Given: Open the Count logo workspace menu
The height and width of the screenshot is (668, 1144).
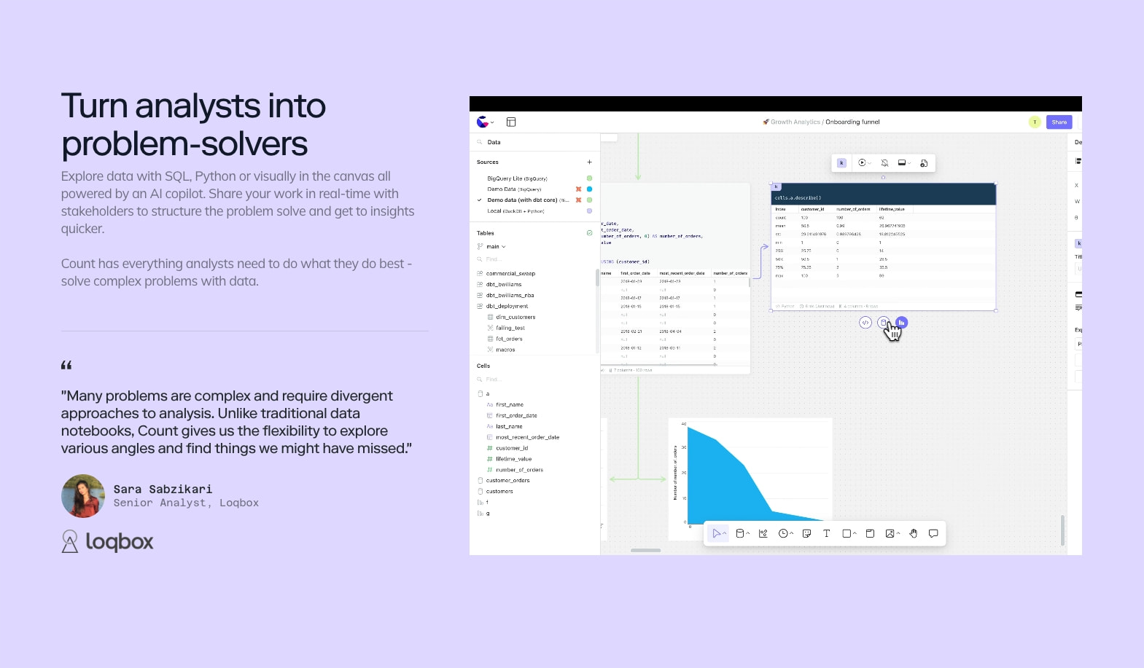Looking at the screenshot, I should [x=484, y=122].
